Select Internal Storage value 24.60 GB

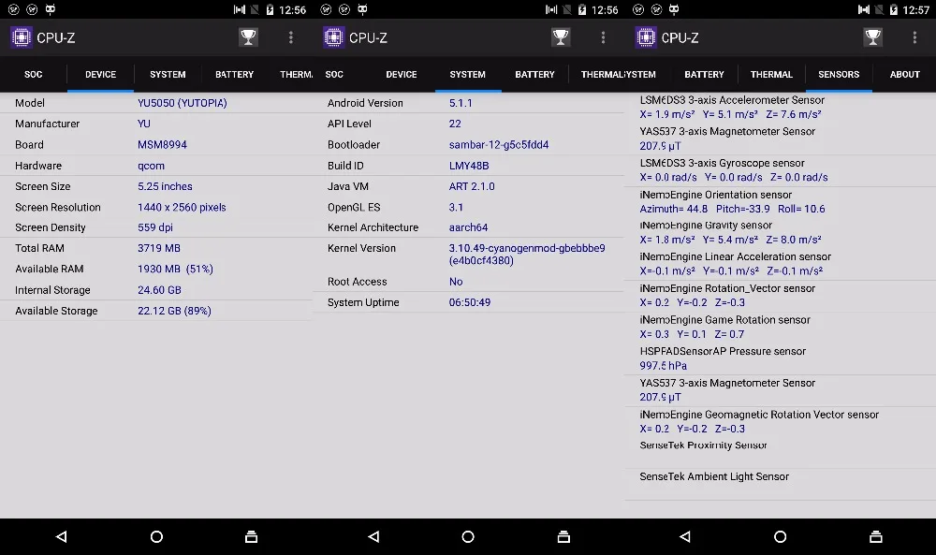(159, 290)
